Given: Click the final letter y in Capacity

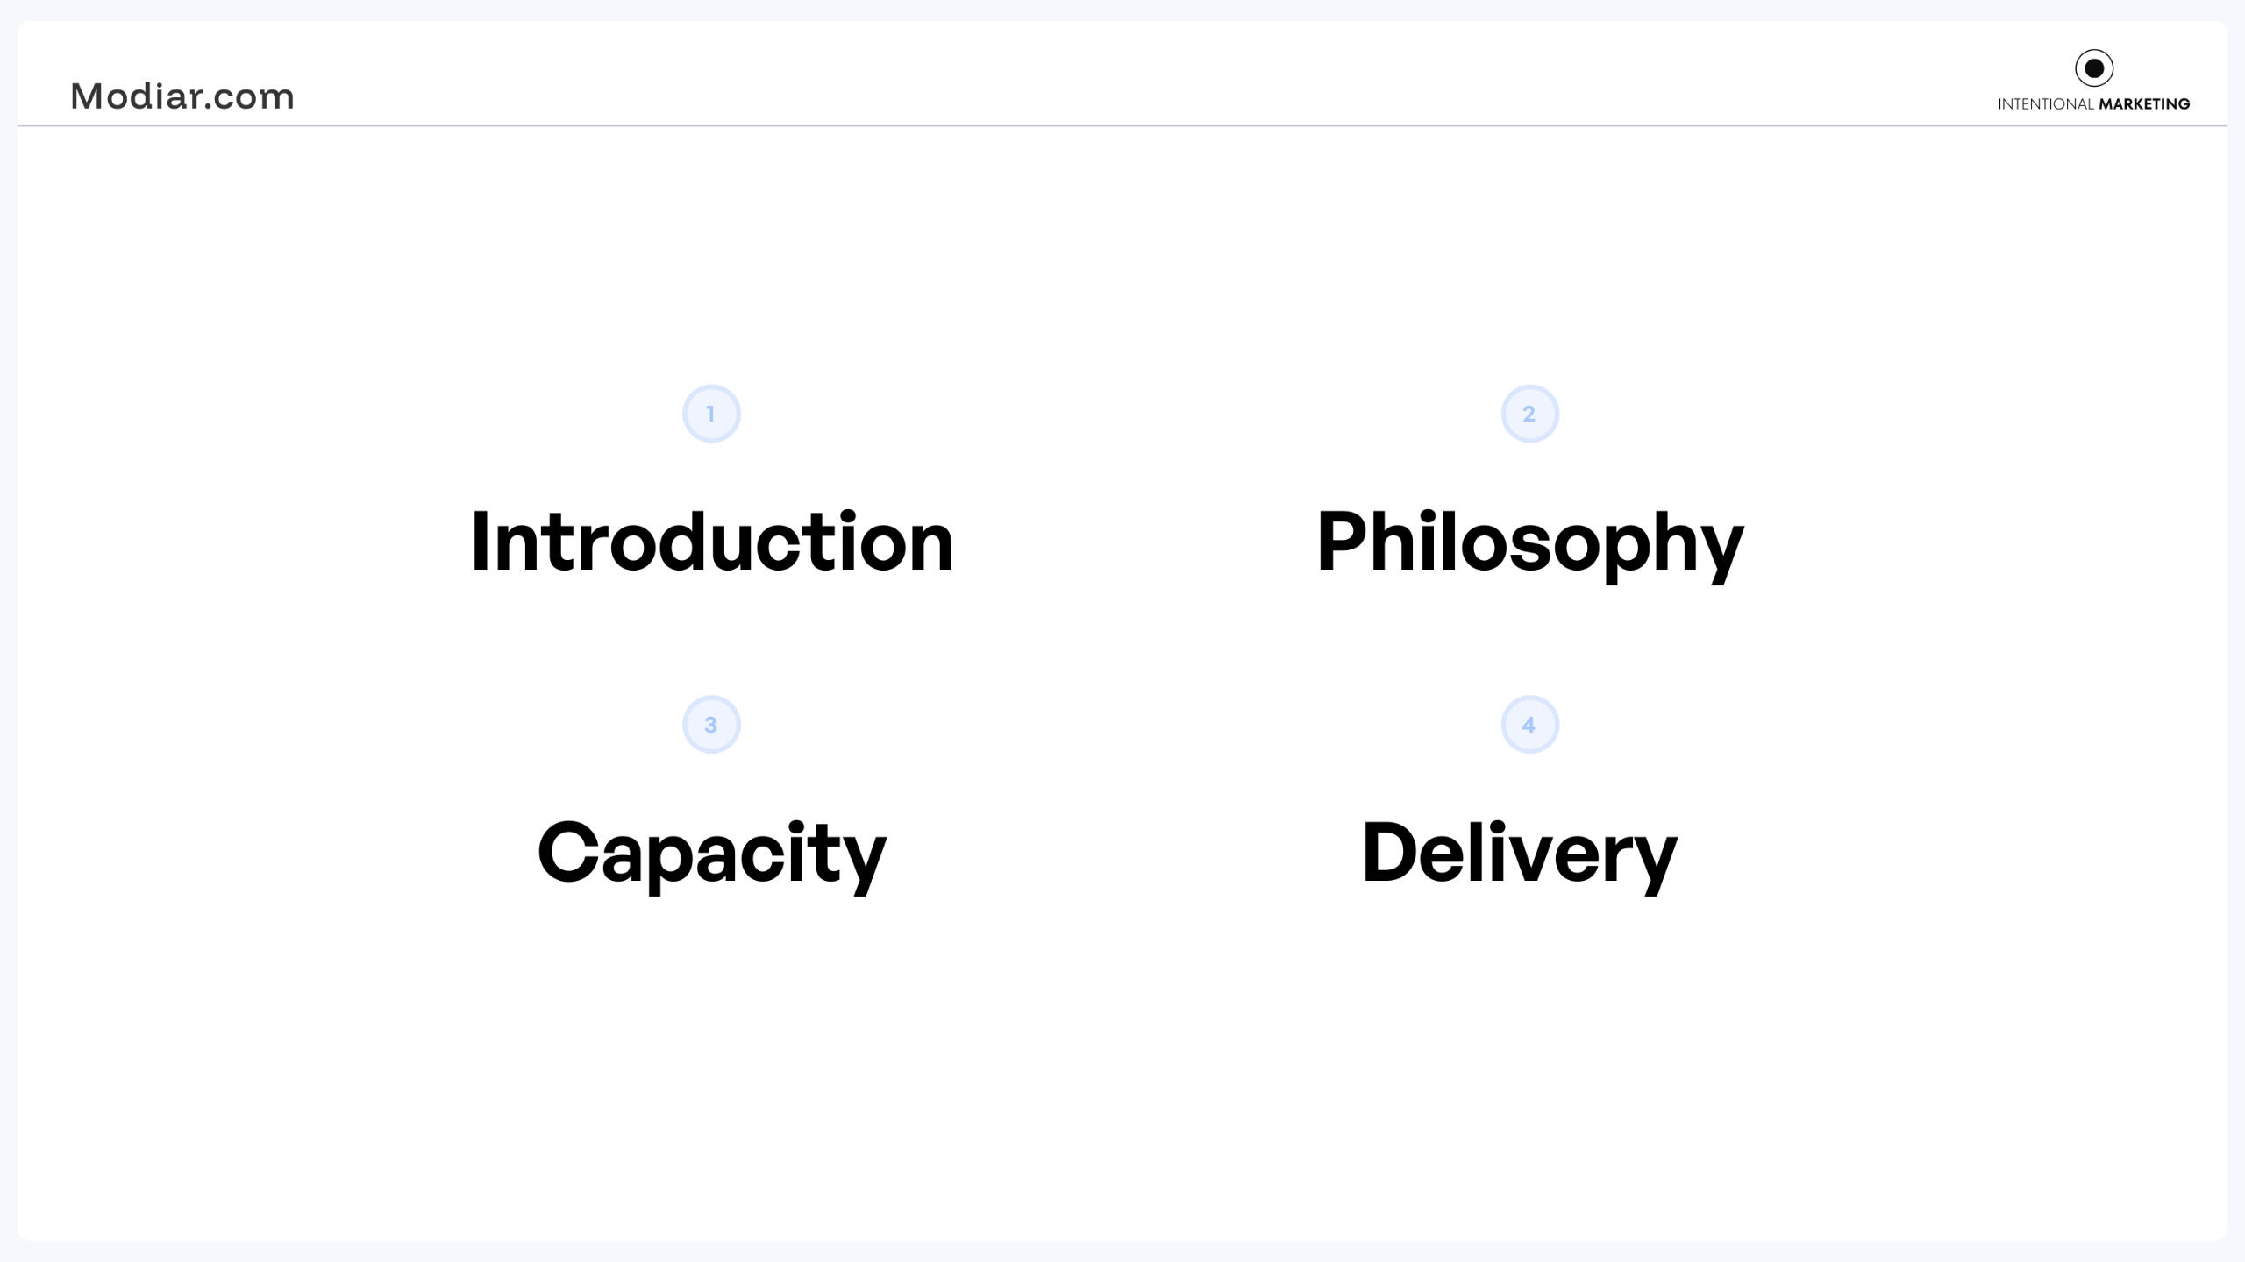Looking at the screenshot, I should click(863, 861).
